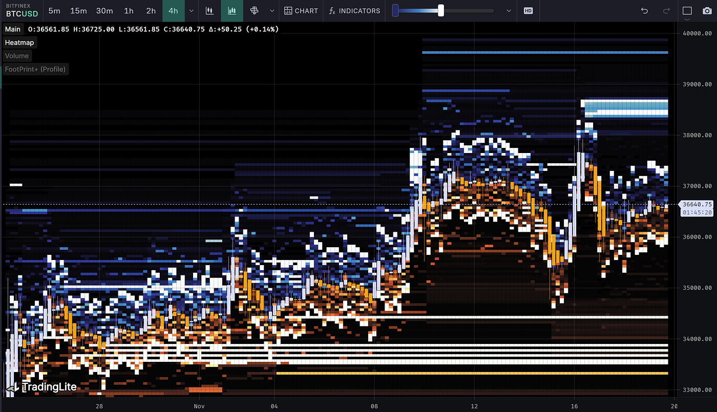Toggle the Volume layer
This screenshot has width=717, height=412.
[17, 56]
